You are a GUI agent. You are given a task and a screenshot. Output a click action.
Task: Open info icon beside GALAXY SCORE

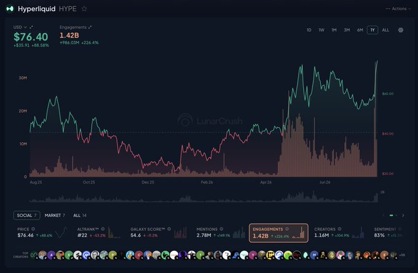169,229
